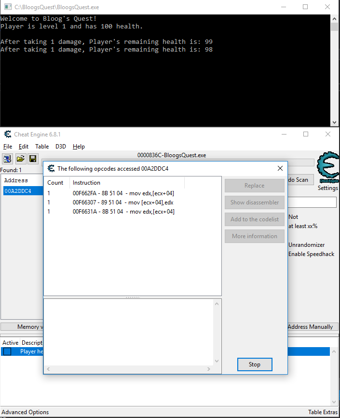Click the opcodes dialog title icon

pos(51,168)
